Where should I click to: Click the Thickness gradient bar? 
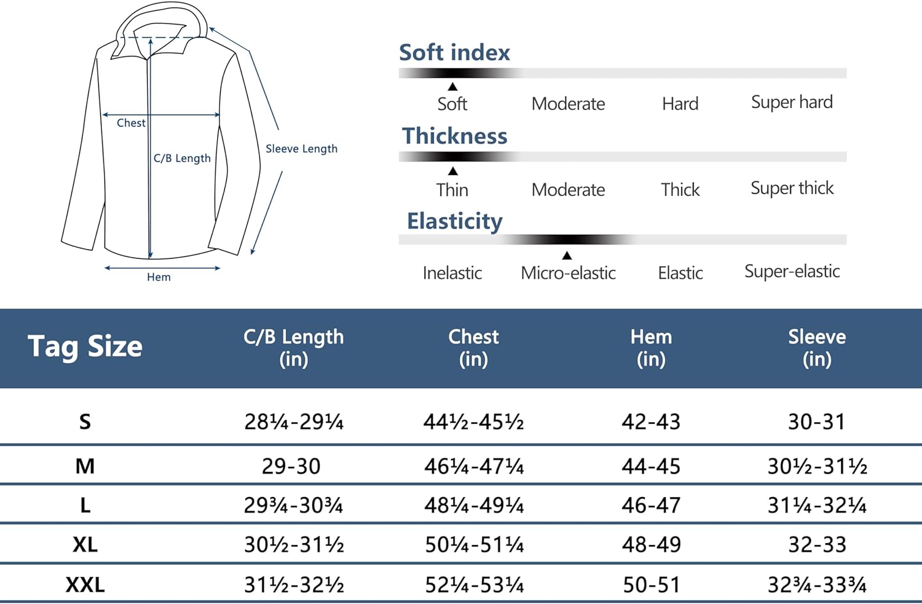pyautogui.click(x=623, y=157)
